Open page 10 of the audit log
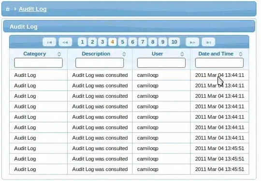Screen dimensions: 261x181 174,42
